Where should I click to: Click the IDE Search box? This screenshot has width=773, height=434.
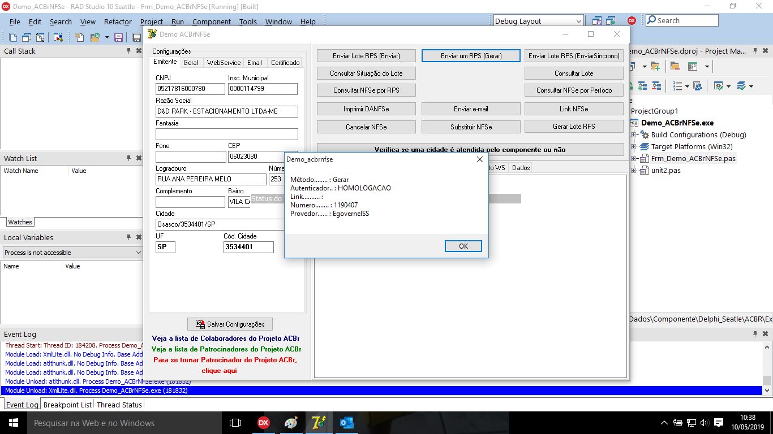pyautogui.click(x=682, y=20)
